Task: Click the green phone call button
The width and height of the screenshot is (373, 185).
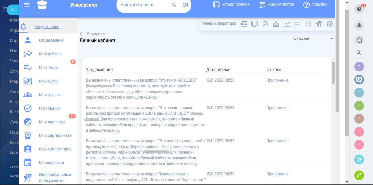Action: [x=359, y=175]
